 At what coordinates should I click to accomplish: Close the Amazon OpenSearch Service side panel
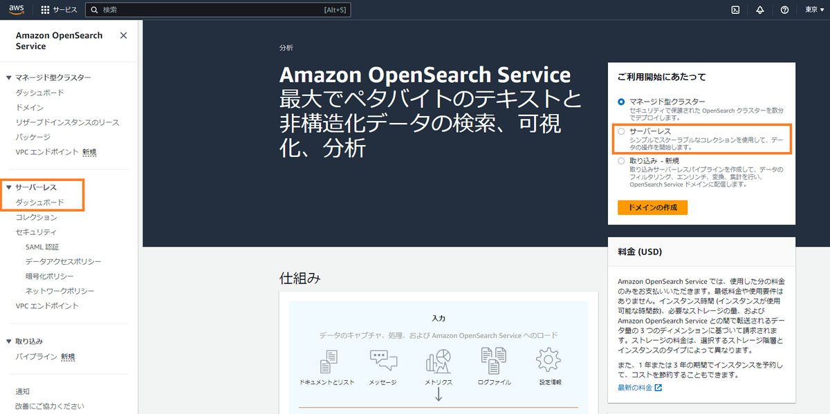pos(123,35)
